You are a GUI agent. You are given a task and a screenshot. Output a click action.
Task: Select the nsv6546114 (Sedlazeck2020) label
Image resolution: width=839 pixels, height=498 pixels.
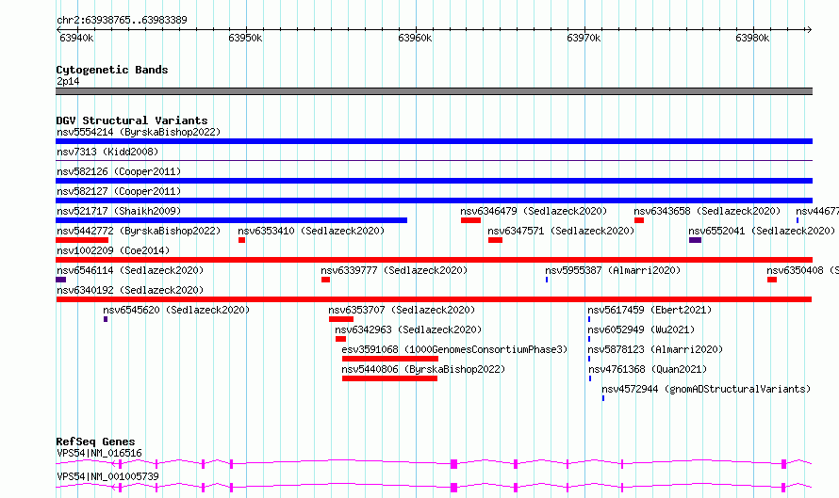[x=130, y=270]
